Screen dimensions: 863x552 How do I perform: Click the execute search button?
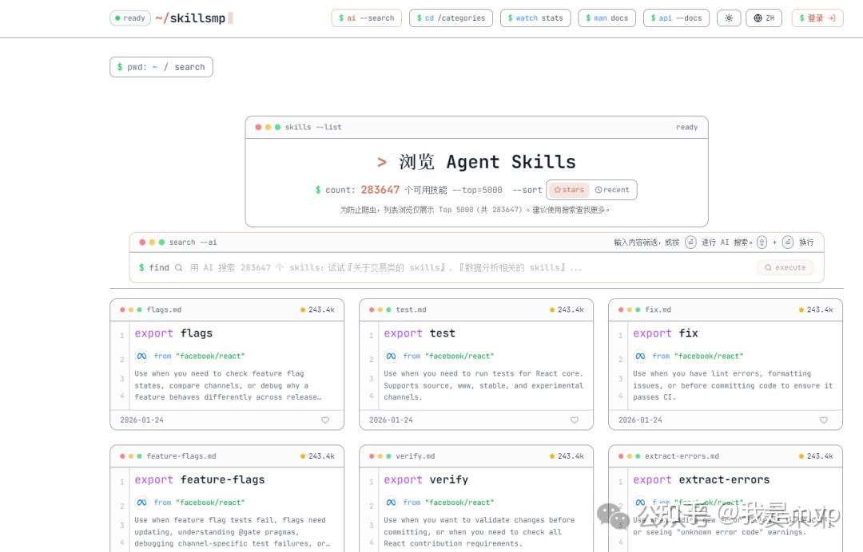point(785,267)
